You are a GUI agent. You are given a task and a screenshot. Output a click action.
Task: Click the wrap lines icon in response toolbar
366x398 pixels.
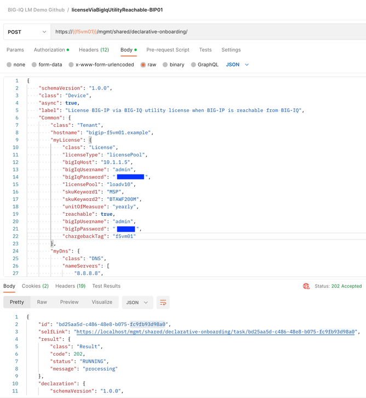pyautogui.click(x=163, y=302)
